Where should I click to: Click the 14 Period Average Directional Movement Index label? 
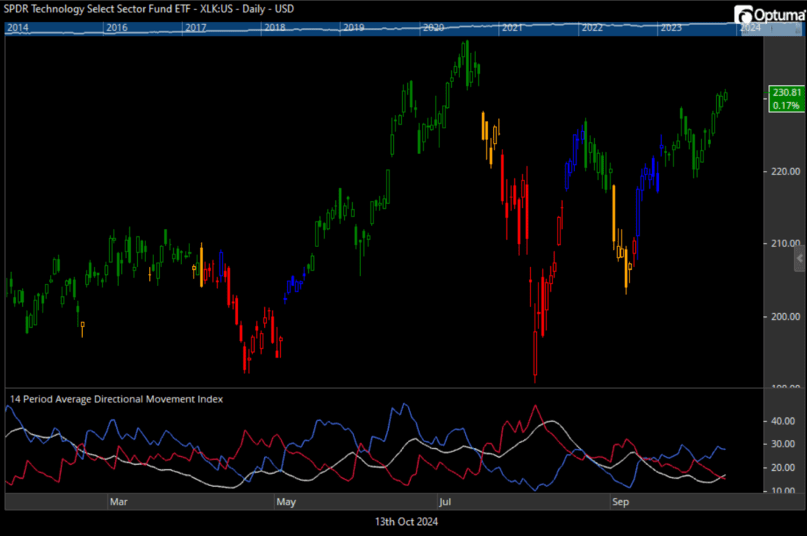117,399
